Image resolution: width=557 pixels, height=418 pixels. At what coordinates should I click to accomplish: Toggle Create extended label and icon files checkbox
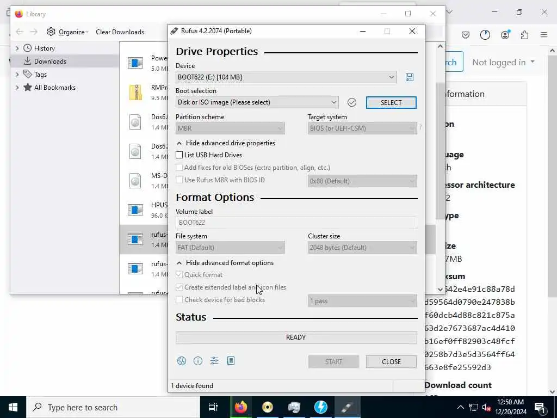[180, 287]
